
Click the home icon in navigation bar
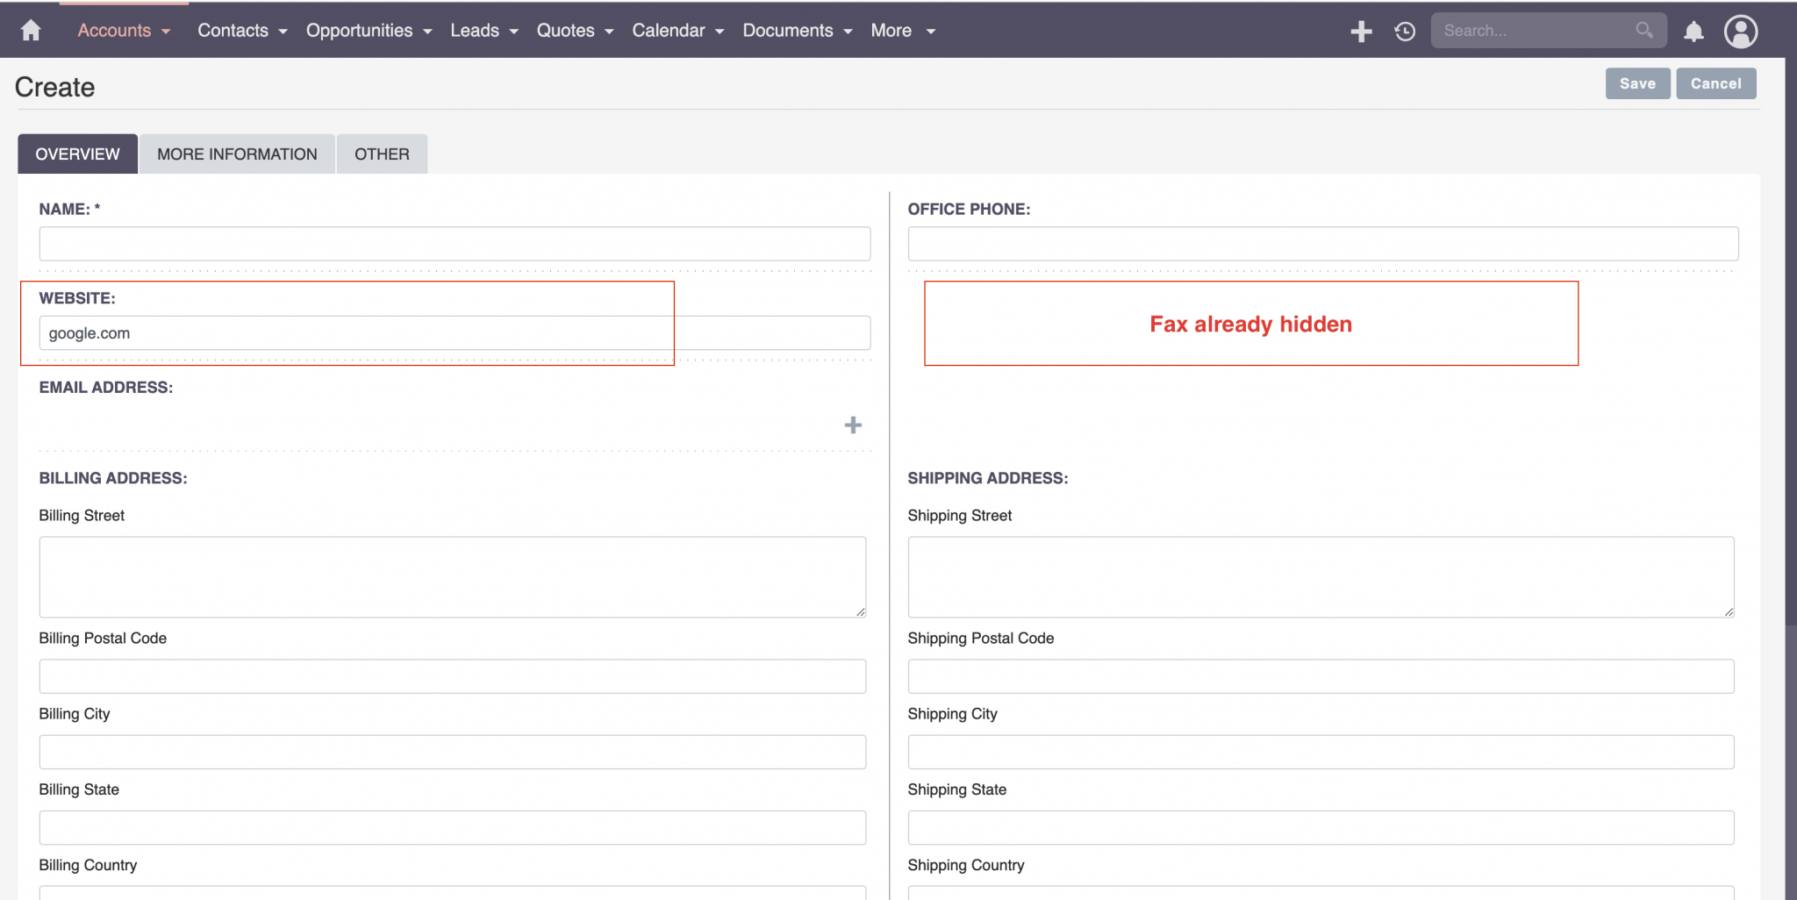[30, 30]
